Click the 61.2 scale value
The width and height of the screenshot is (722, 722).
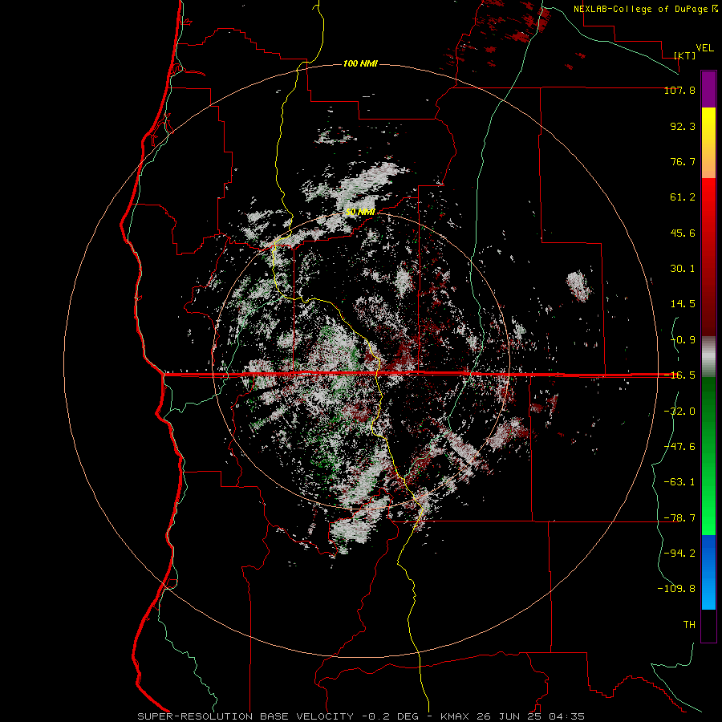coord(683,197)
